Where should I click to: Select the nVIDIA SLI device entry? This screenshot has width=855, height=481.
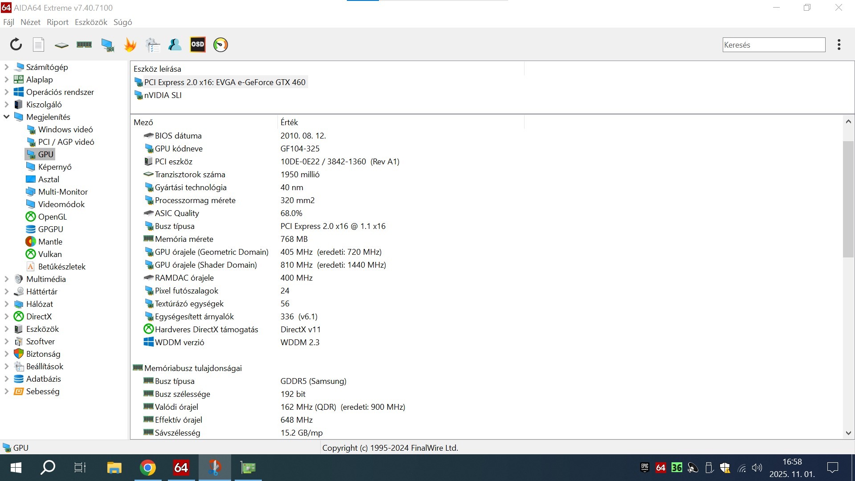[x=163, y=95]
